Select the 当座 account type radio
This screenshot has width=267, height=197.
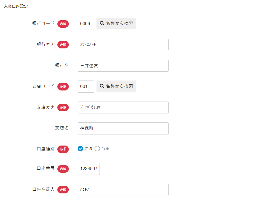pos(97,149)
